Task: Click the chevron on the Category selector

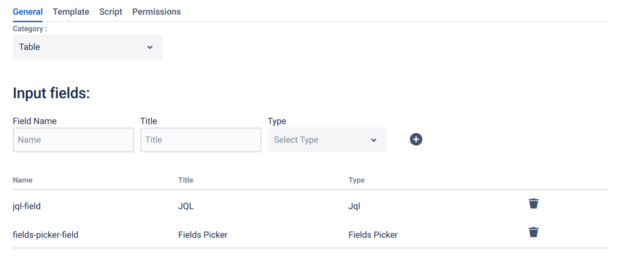Action: click(150, 47)
